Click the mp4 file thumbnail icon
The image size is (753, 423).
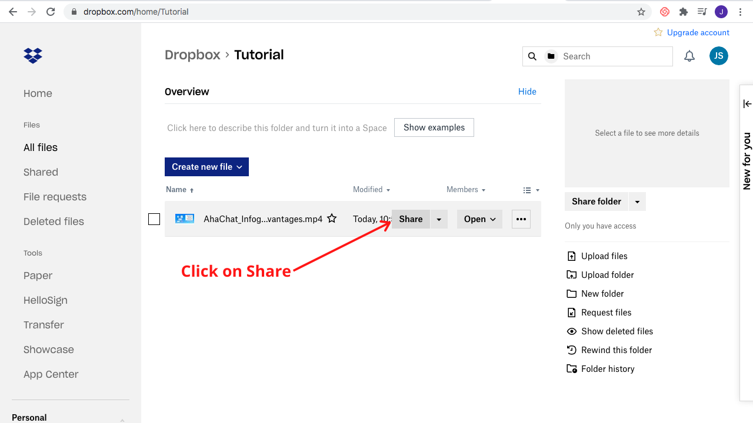point(185,219)
